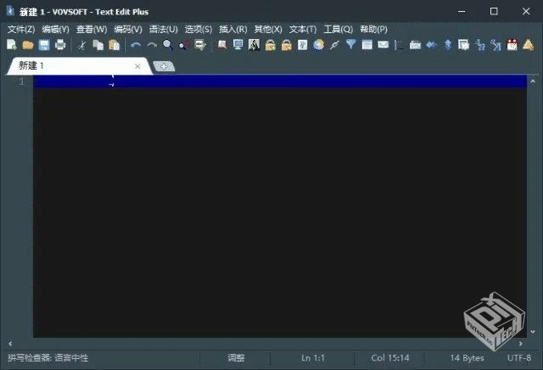Click the chain link toolbar icon
The height and width of the screenshot is (370, 543).
click(x=334, y=45)
